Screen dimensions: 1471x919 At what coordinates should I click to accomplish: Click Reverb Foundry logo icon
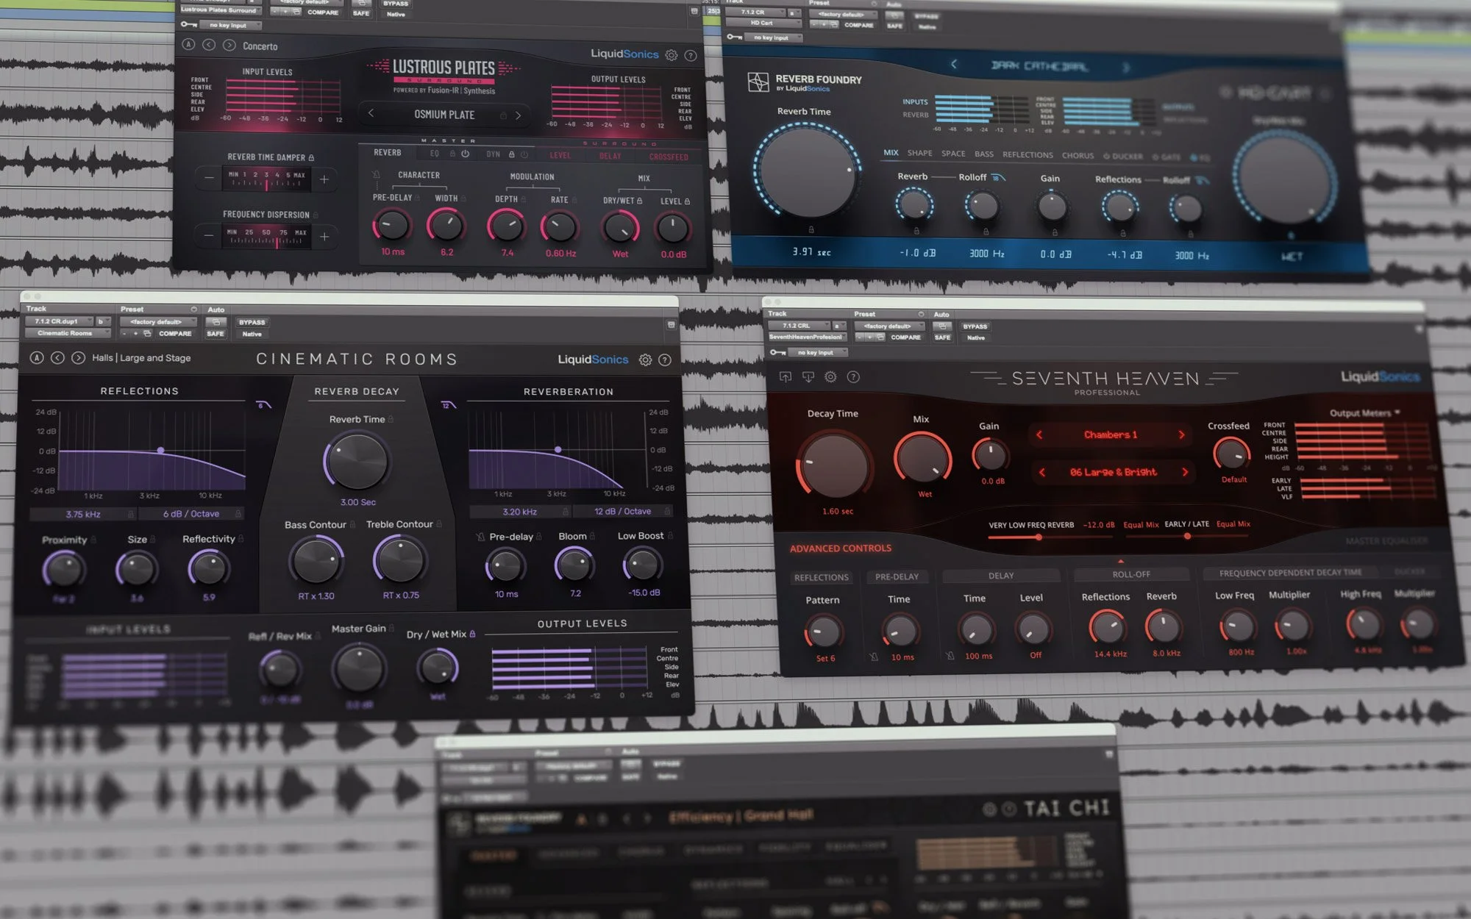758,82
